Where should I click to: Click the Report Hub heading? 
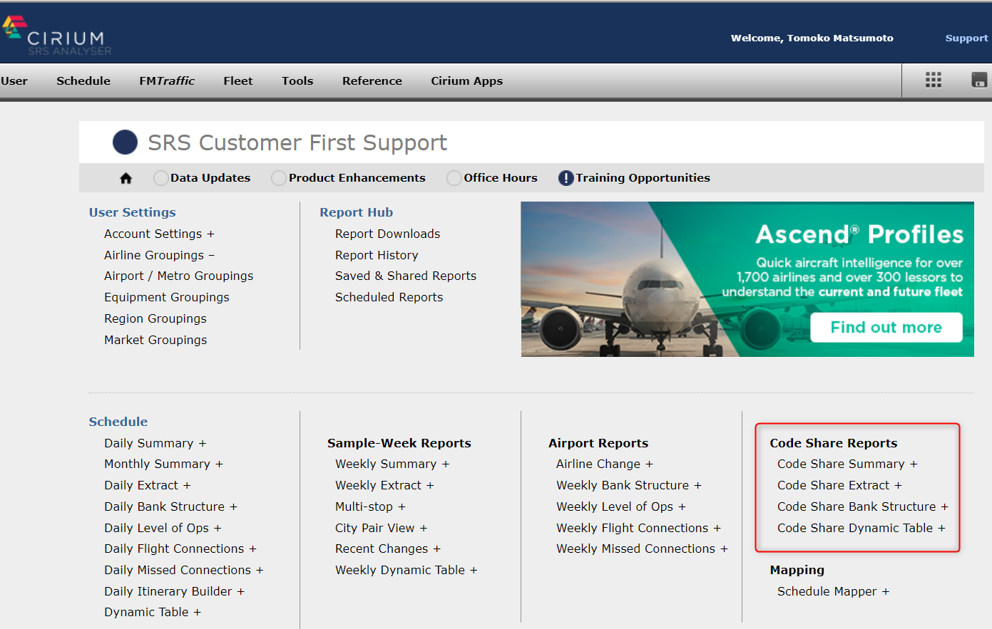[x=357, y=212]
